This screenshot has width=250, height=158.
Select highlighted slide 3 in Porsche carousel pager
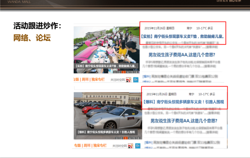125,138
